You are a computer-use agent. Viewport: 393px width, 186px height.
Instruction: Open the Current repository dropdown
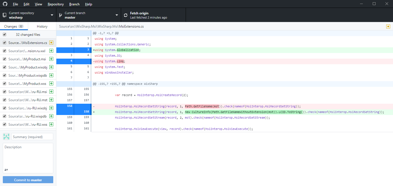point(28,15)
